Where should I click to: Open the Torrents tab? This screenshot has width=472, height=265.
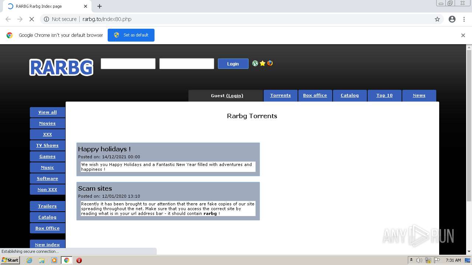(x=281, y=95)
